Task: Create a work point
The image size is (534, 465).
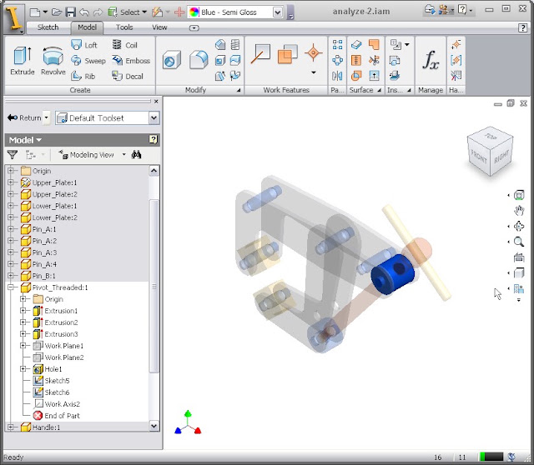Action: (x=313, y=52)
